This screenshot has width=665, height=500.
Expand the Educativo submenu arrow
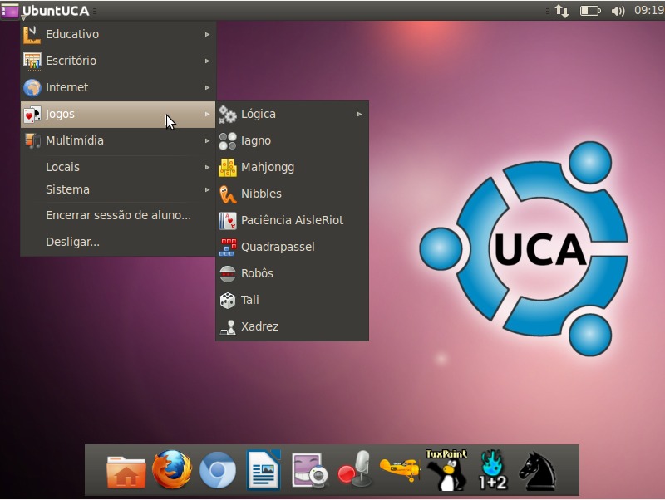coord(207,34)
